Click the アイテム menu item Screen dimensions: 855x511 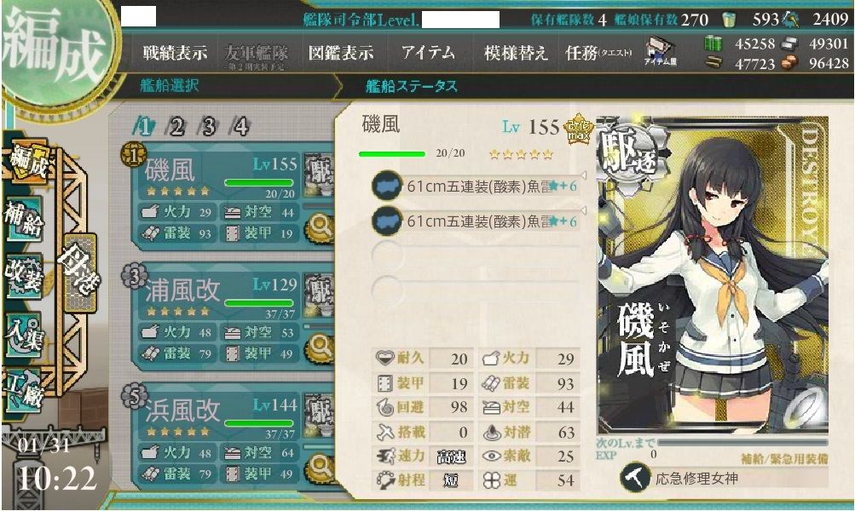click(x=428, y=53)
